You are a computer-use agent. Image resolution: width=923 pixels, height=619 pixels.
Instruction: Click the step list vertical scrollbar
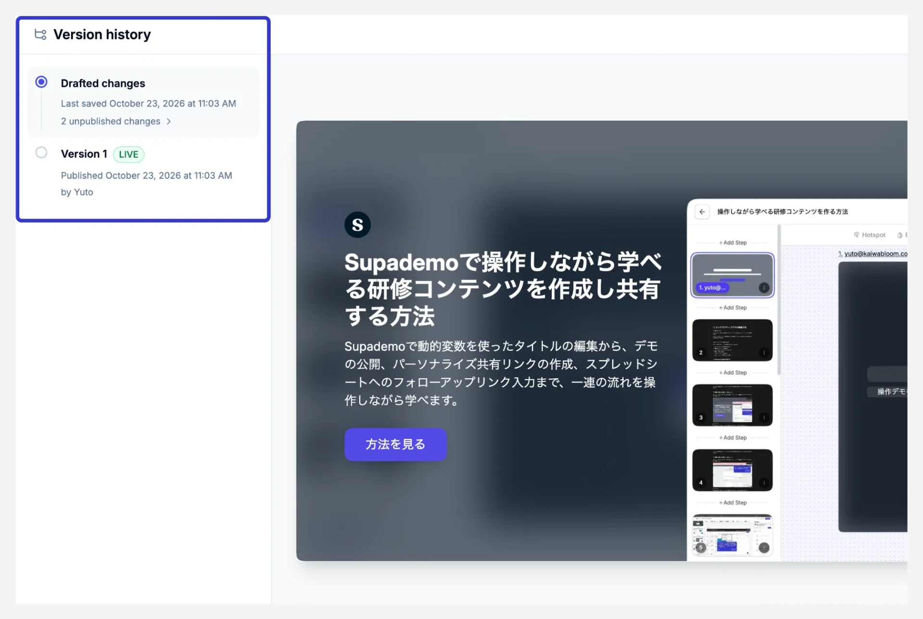point(779,300)
